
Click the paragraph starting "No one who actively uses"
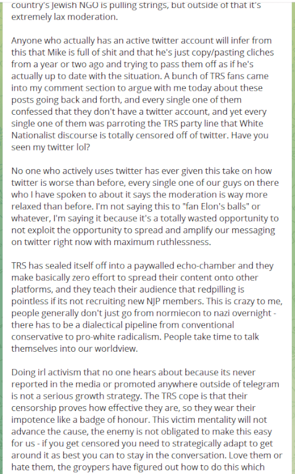click(145, 206)
